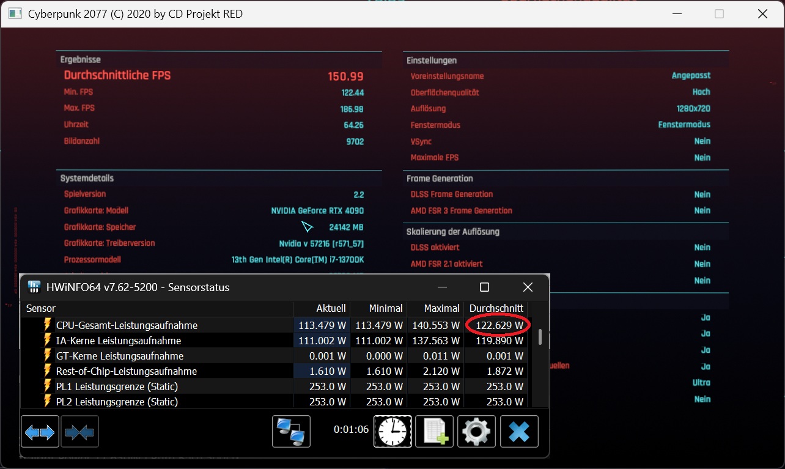Click the Max. FPS value 186.98
785x469 pixels.
pos(352,109)
